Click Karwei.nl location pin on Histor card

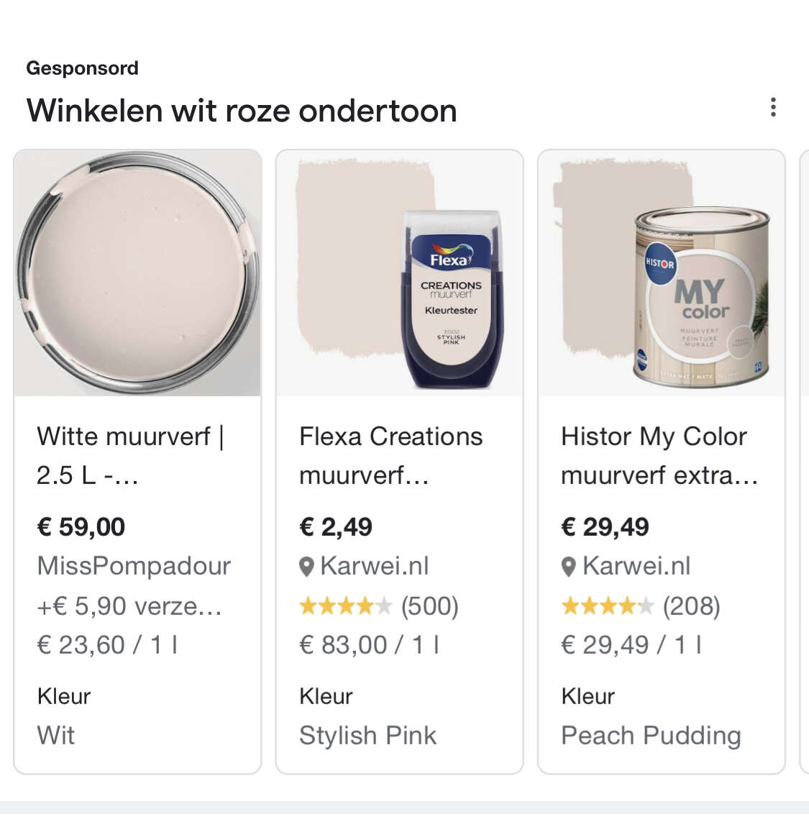click(568, 567)
